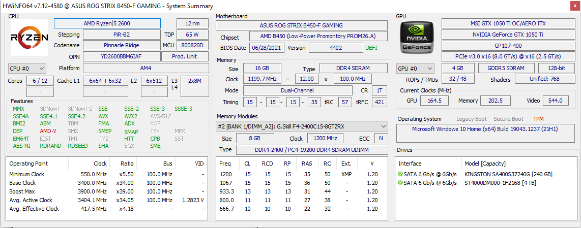Click the TPM indicator in Operating System
This screenshot has width=581, height=228.
539,119
